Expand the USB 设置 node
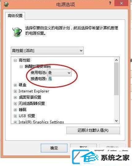The width and height of the screenshot is (132, 166). (x=15, y=116)
